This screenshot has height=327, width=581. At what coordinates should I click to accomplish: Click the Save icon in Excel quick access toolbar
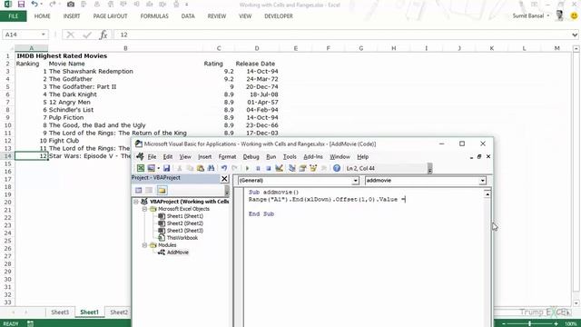tap(21, 5)
